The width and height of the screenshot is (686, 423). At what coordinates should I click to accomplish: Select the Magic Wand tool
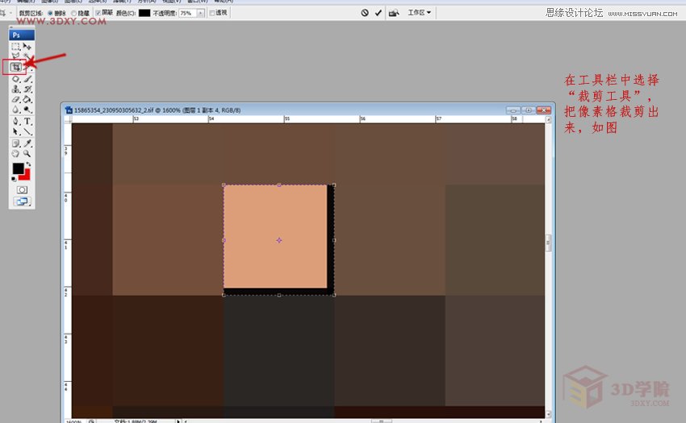point(27,56)
